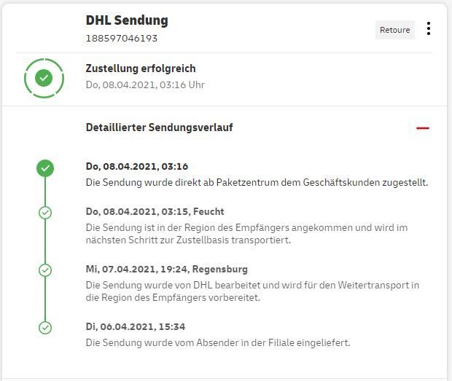Click the text mentioning transport to the Zustellbasis
The image size is (452, 381).
coord(246,234)
